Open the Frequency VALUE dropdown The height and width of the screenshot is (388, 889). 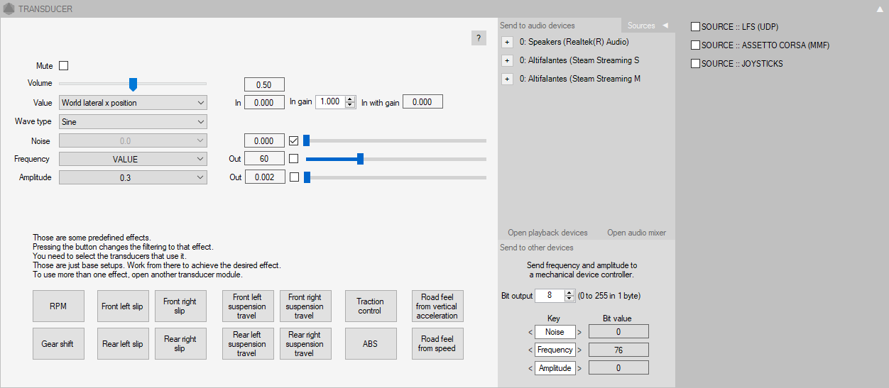(x=133, y=159)
